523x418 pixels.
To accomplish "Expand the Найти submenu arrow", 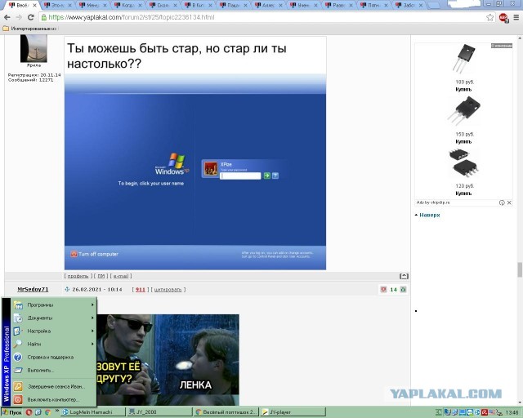I will pos(92,344).
